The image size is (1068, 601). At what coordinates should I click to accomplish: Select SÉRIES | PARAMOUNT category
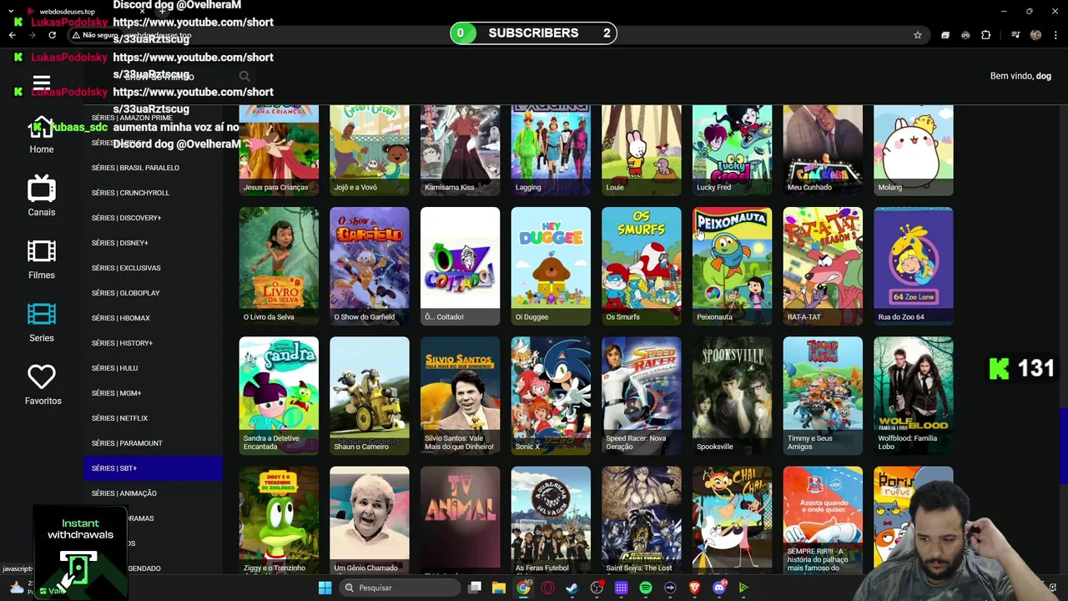click(154, 443)
